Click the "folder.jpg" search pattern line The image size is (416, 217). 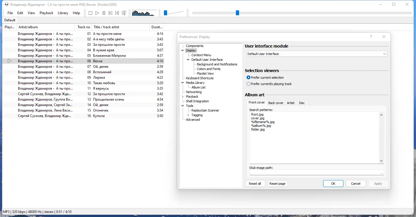tap(258, 129)
